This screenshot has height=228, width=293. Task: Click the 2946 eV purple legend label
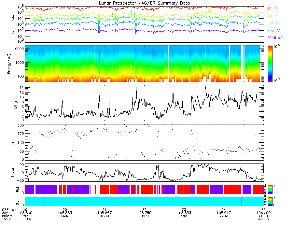point(274,38)
